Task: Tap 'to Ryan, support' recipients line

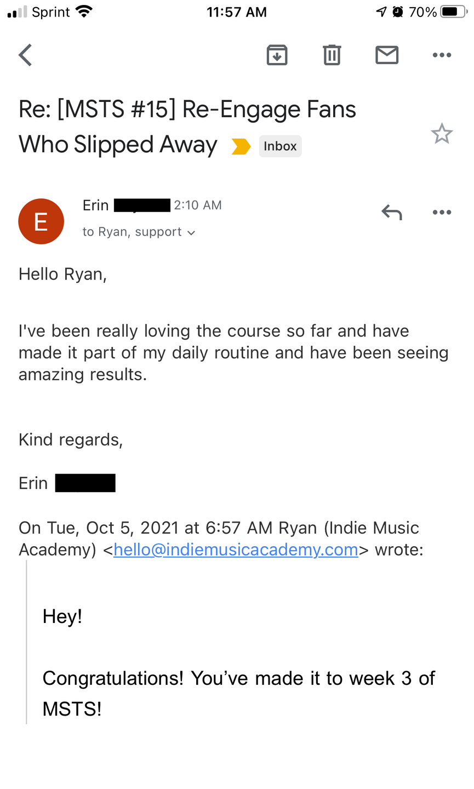Action: tap(132, 232)
